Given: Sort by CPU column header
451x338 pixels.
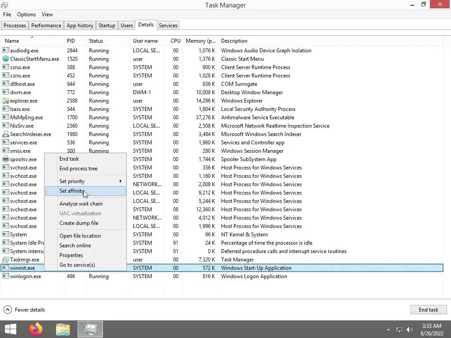Looking at the screenshot, I should pyautogui.click(x=175, y=41).
